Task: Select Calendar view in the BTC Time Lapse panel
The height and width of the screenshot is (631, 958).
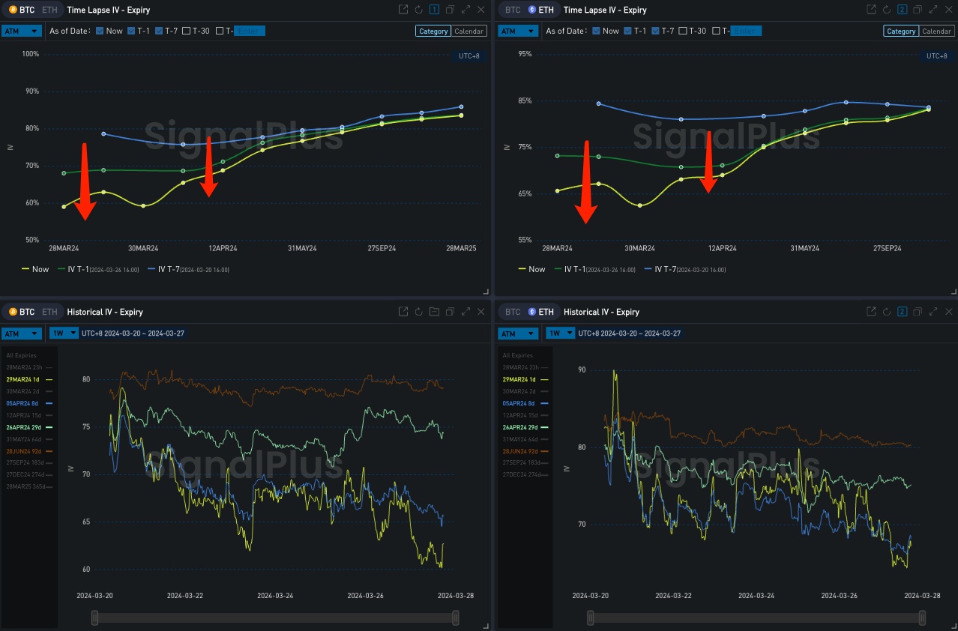Action: pos(469,31)
